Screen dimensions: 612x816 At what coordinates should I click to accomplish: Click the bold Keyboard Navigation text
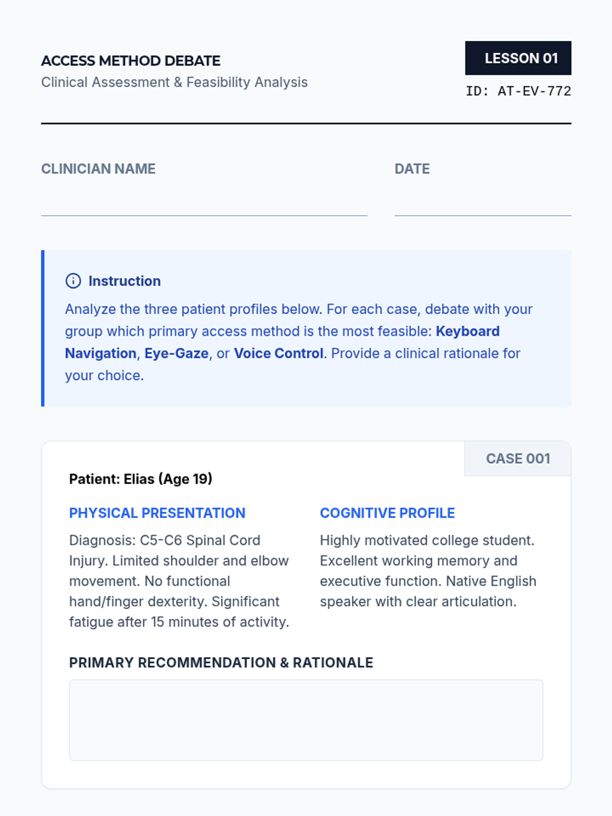click(467, 331)
